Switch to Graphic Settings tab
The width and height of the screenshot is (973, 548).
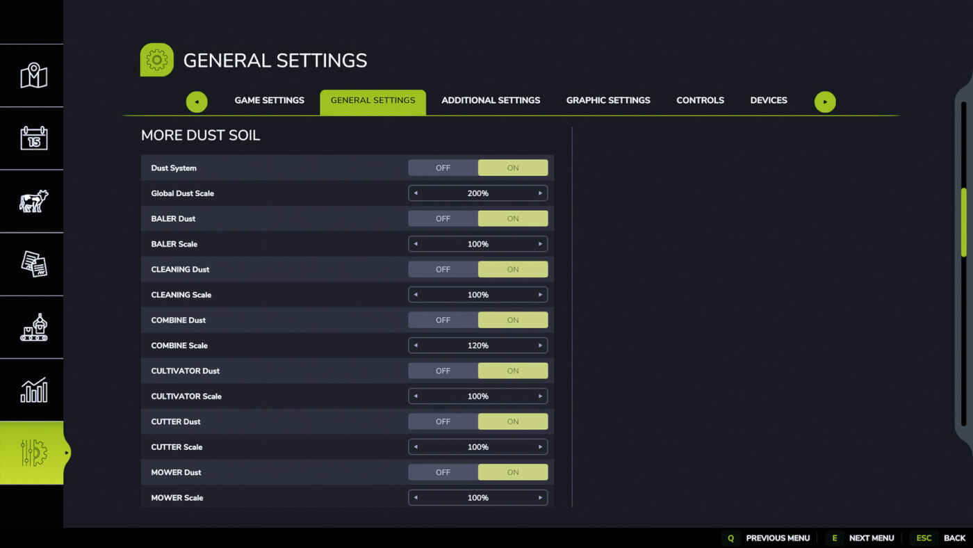[608, 100]
